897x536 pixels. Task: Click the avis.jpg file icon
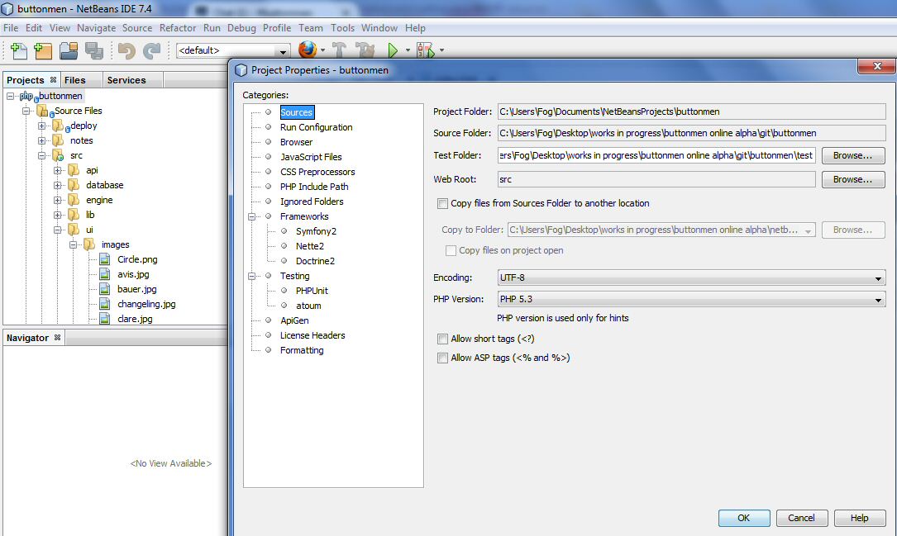pos(105,274)
